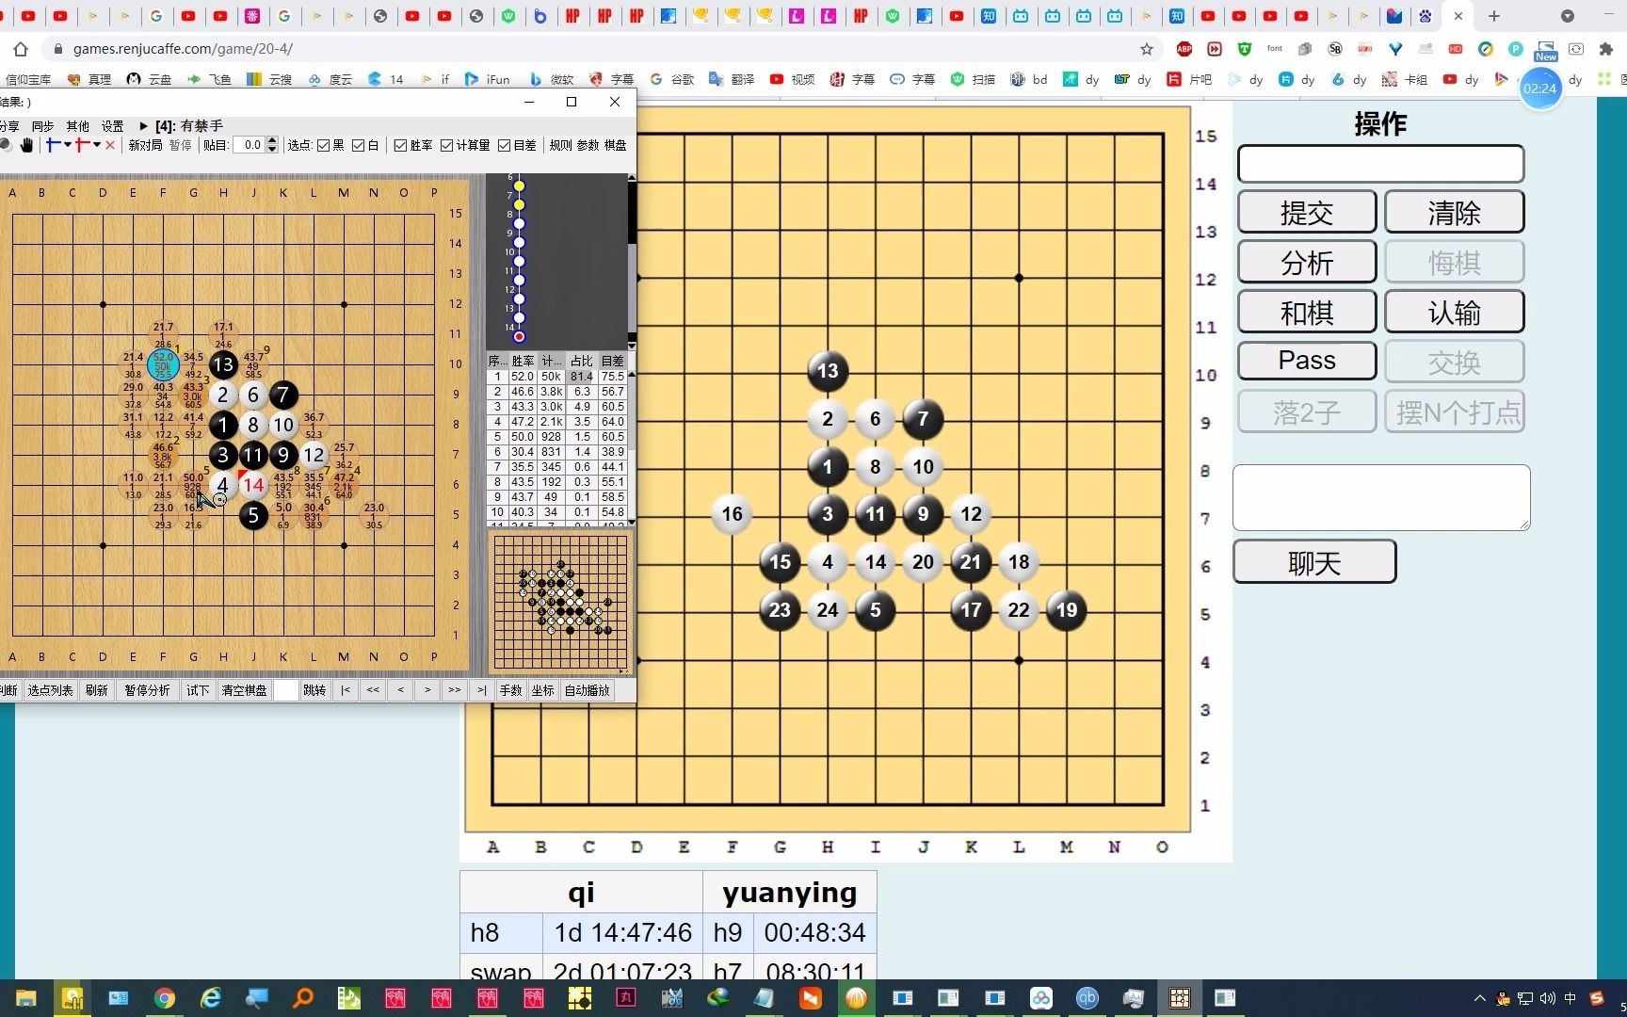This screenshot has height=1017, width=1627.
Task: Click the move input field under 操作
Action: (x=1381, y=164)
